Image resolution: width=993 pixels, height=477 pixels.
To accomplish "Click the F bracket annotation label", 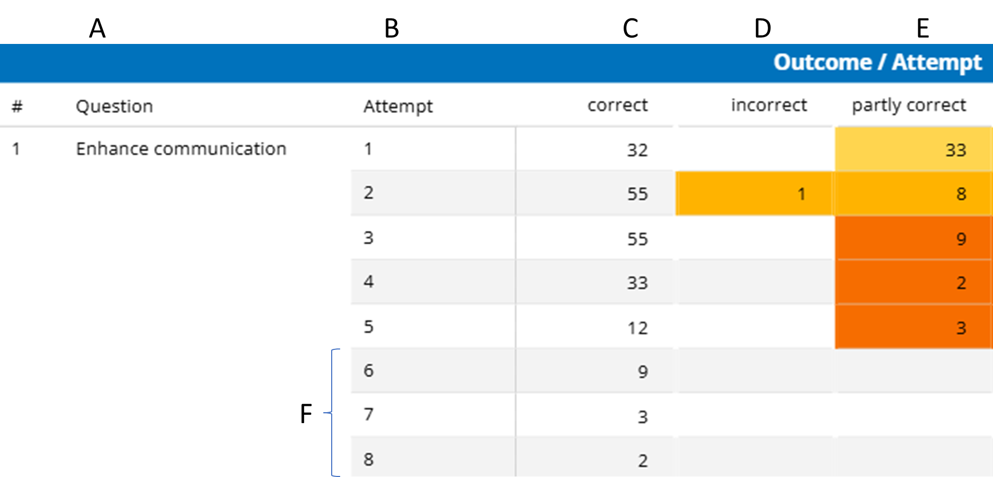I will [306, 414].
